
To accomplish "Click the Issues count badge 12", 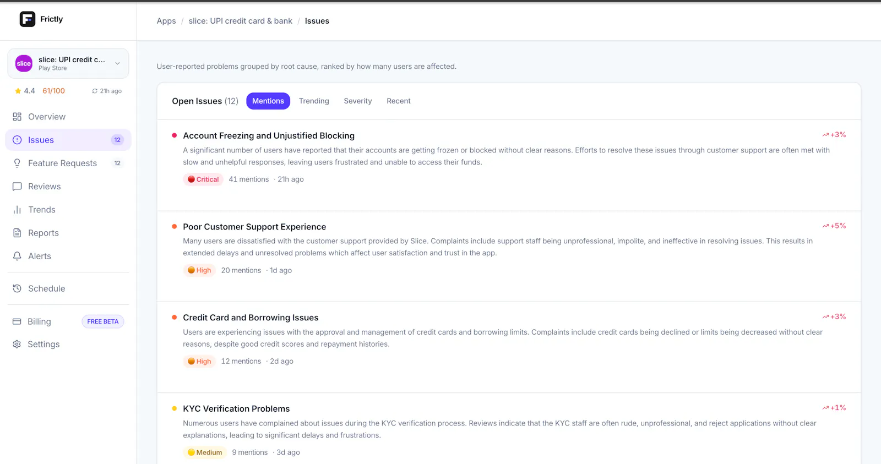I will click(x=117, y=140).
